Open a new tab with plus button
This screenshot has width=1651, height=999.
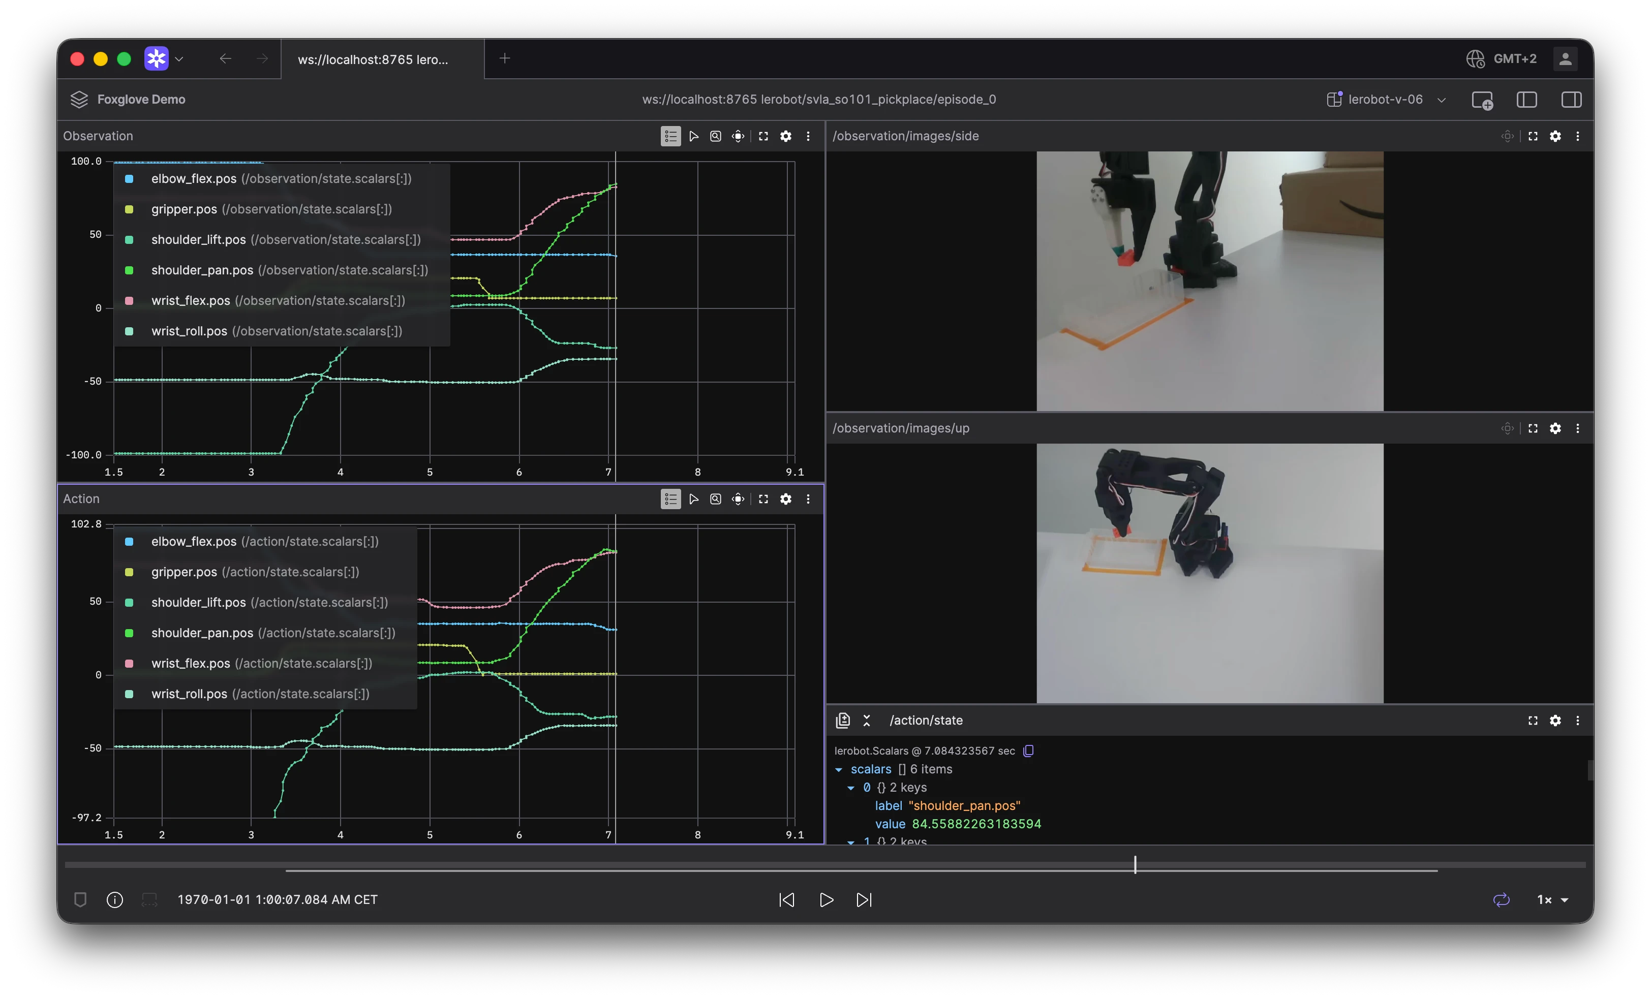[x=505, y=58]
